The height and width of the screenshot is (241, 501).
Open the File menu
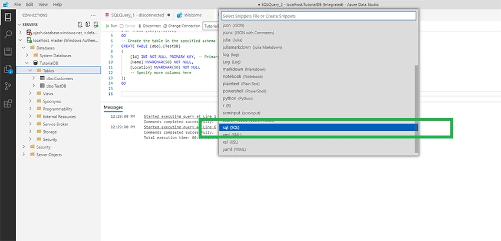point(18,5)
